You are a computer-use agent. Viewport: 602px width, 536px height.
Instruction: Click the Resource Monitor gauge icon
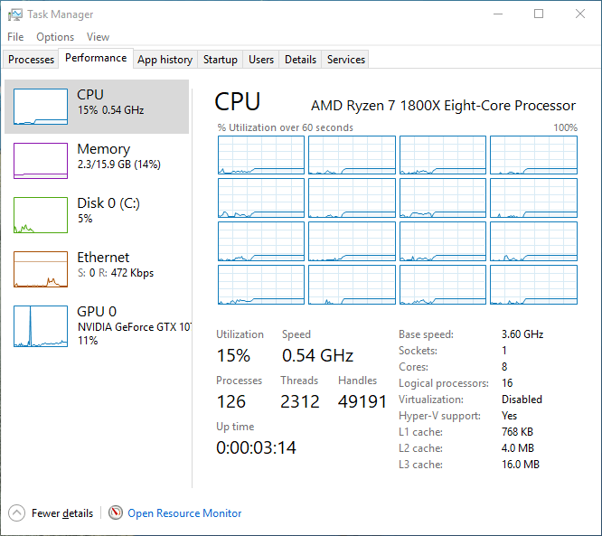(116, 513)
